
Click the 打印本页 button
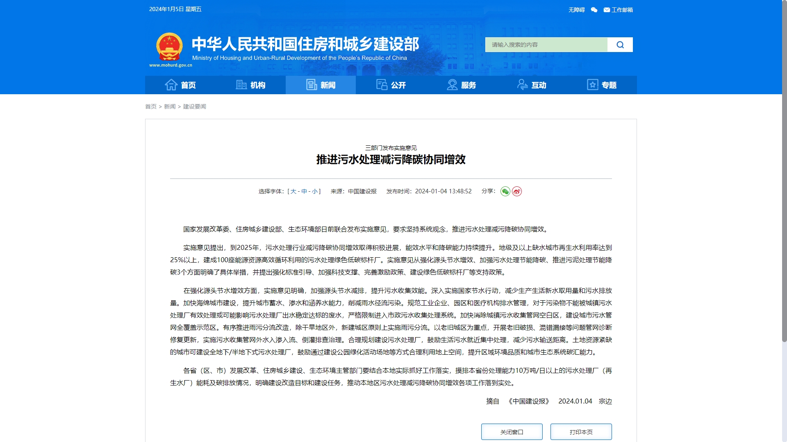581,432
